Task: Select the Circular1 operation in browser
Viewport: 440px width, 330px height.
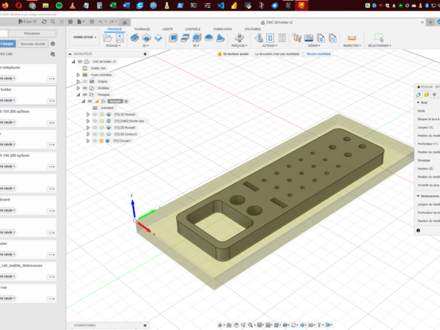Action: (123, 141)
